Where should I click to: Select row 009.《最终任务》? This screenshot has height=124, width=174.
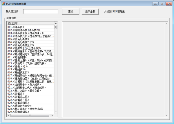[30, 51]
